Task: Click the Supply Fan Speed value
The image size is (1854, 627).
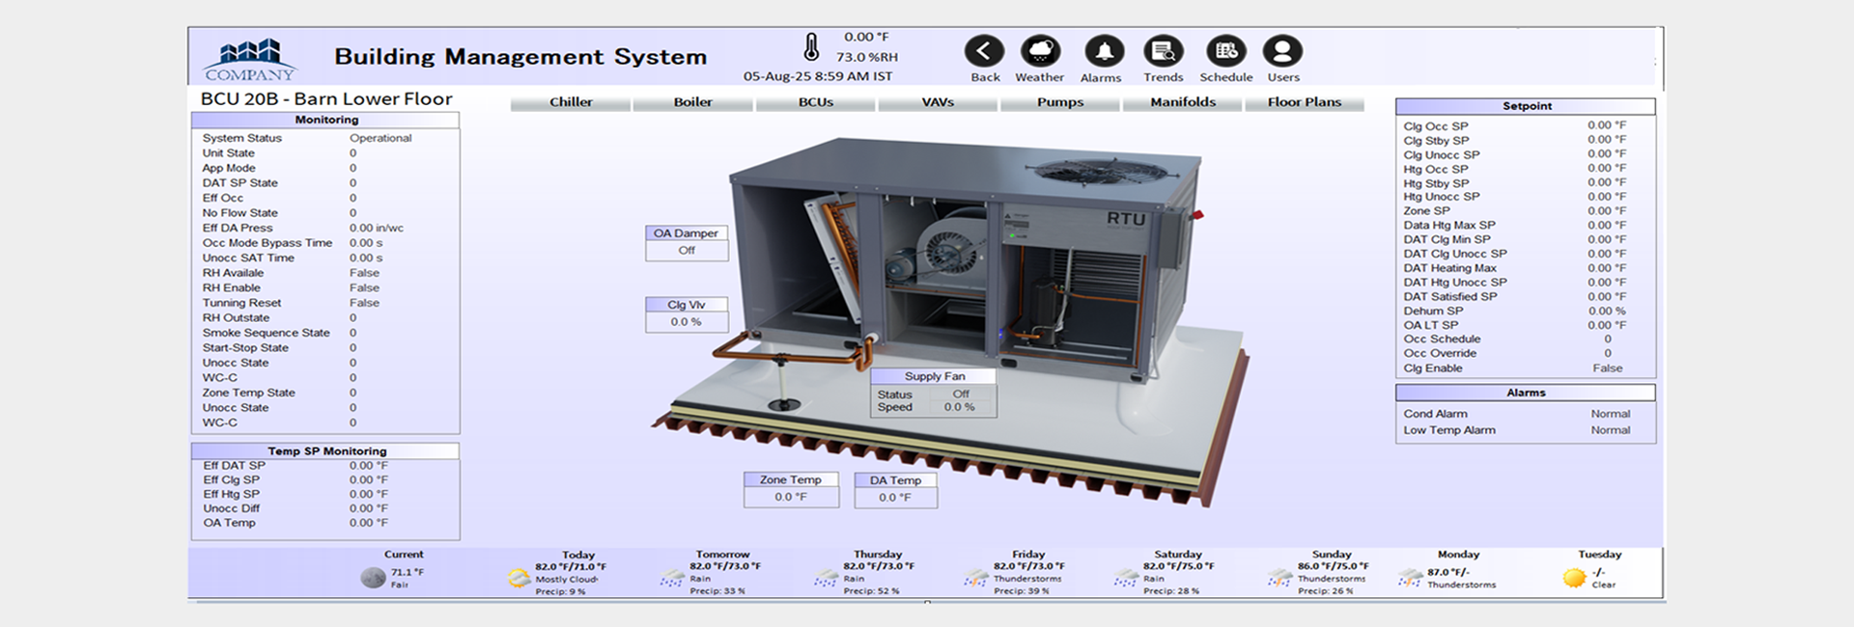Action: click(959, 407)
